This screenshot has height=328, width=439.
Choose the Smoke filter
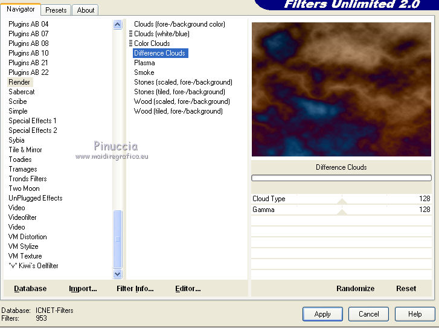pos(144,72)
